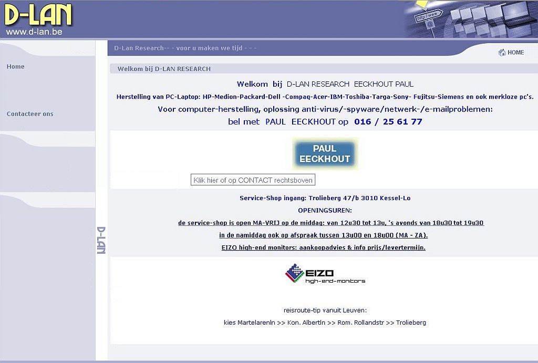Click the 'Voor computer-herstelling, oplossing' line
The width and height of the screenshot is (538, 363).
325,109
